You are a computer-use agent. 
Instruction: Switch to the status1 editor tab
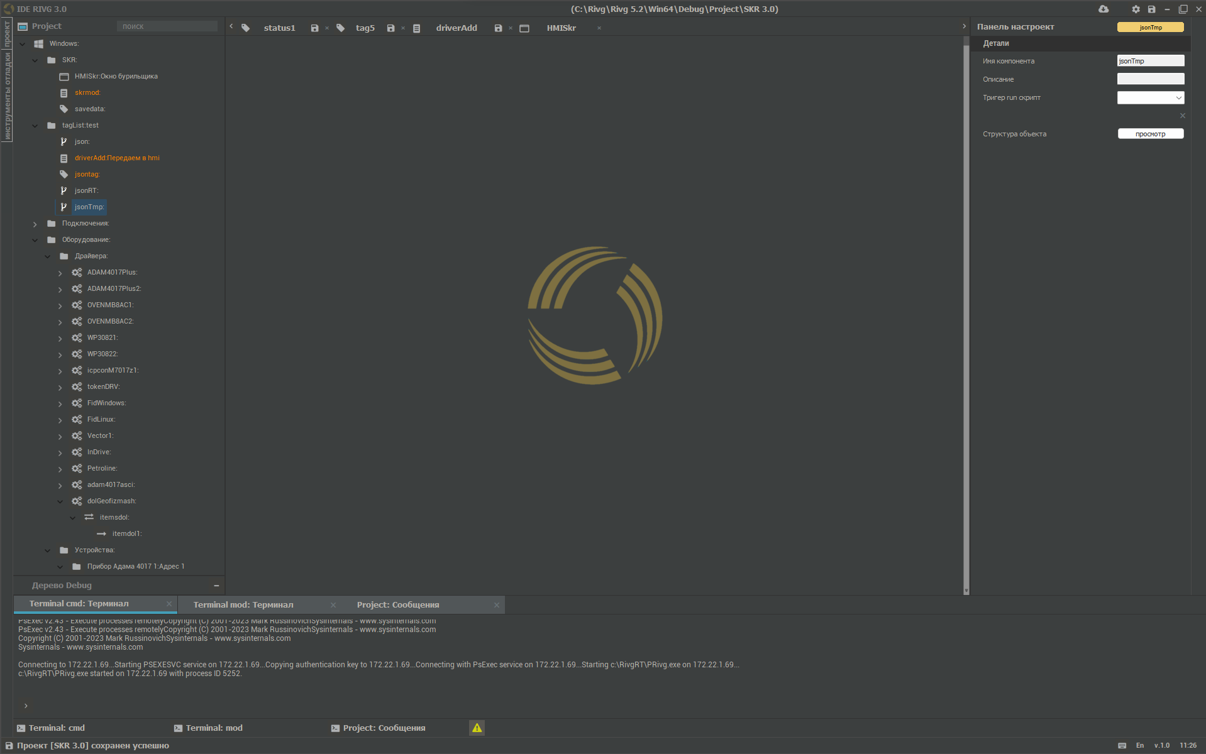[x=279, y=28]
